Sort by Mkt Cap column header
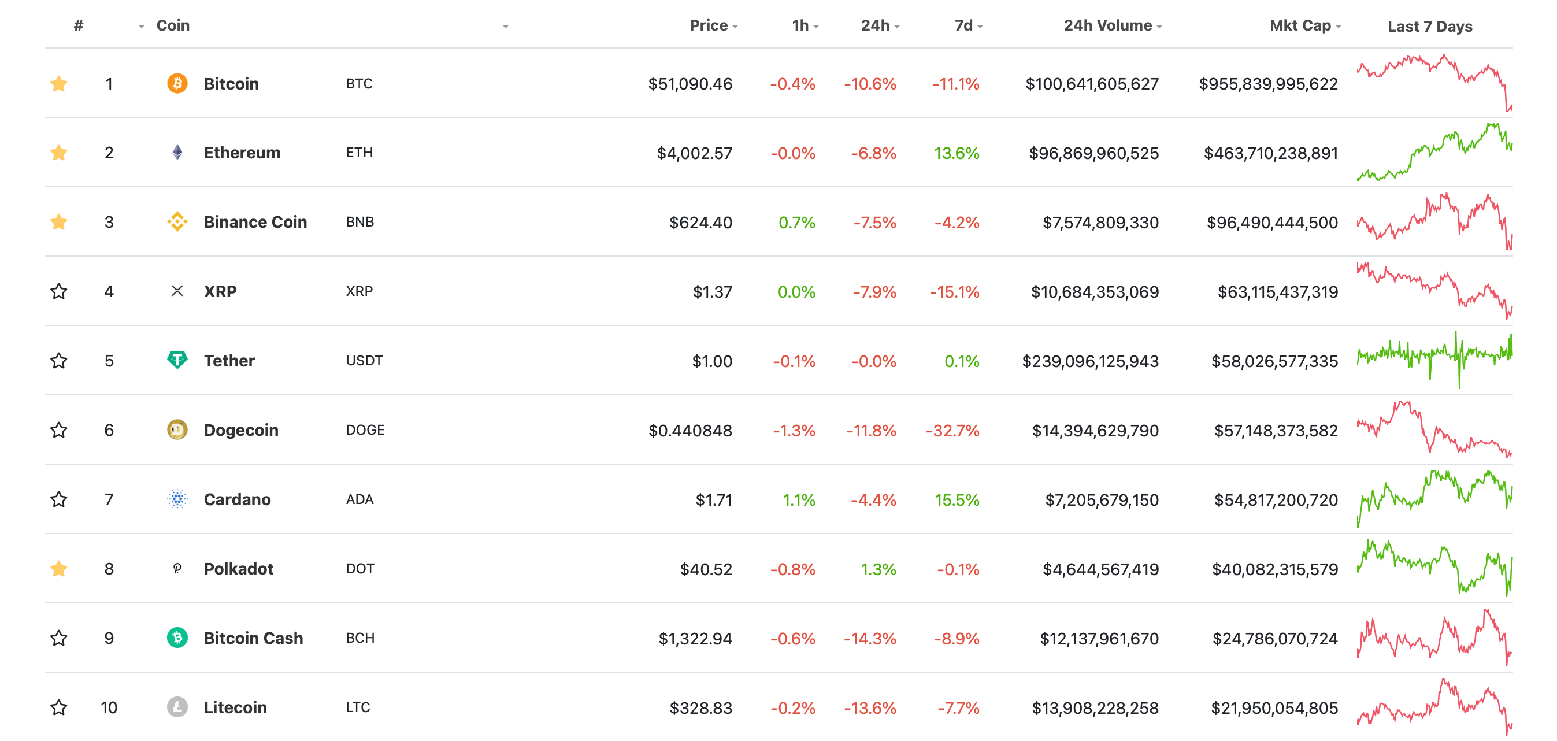The width and height of the screenshot is (1557, 741). tap(1300, 25)
